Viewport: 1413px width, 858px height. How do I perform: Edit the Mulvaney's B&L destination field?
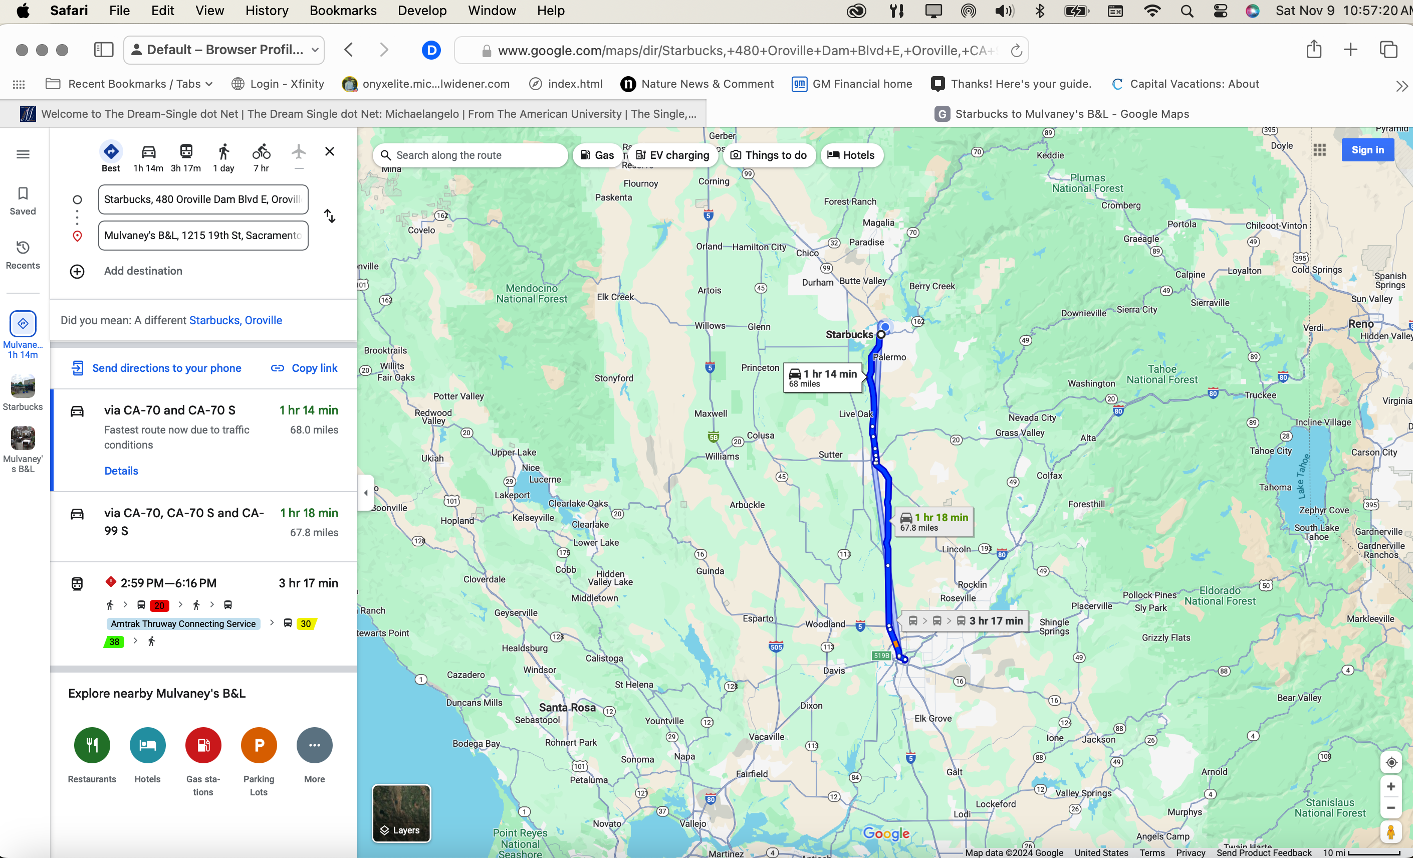203,235
